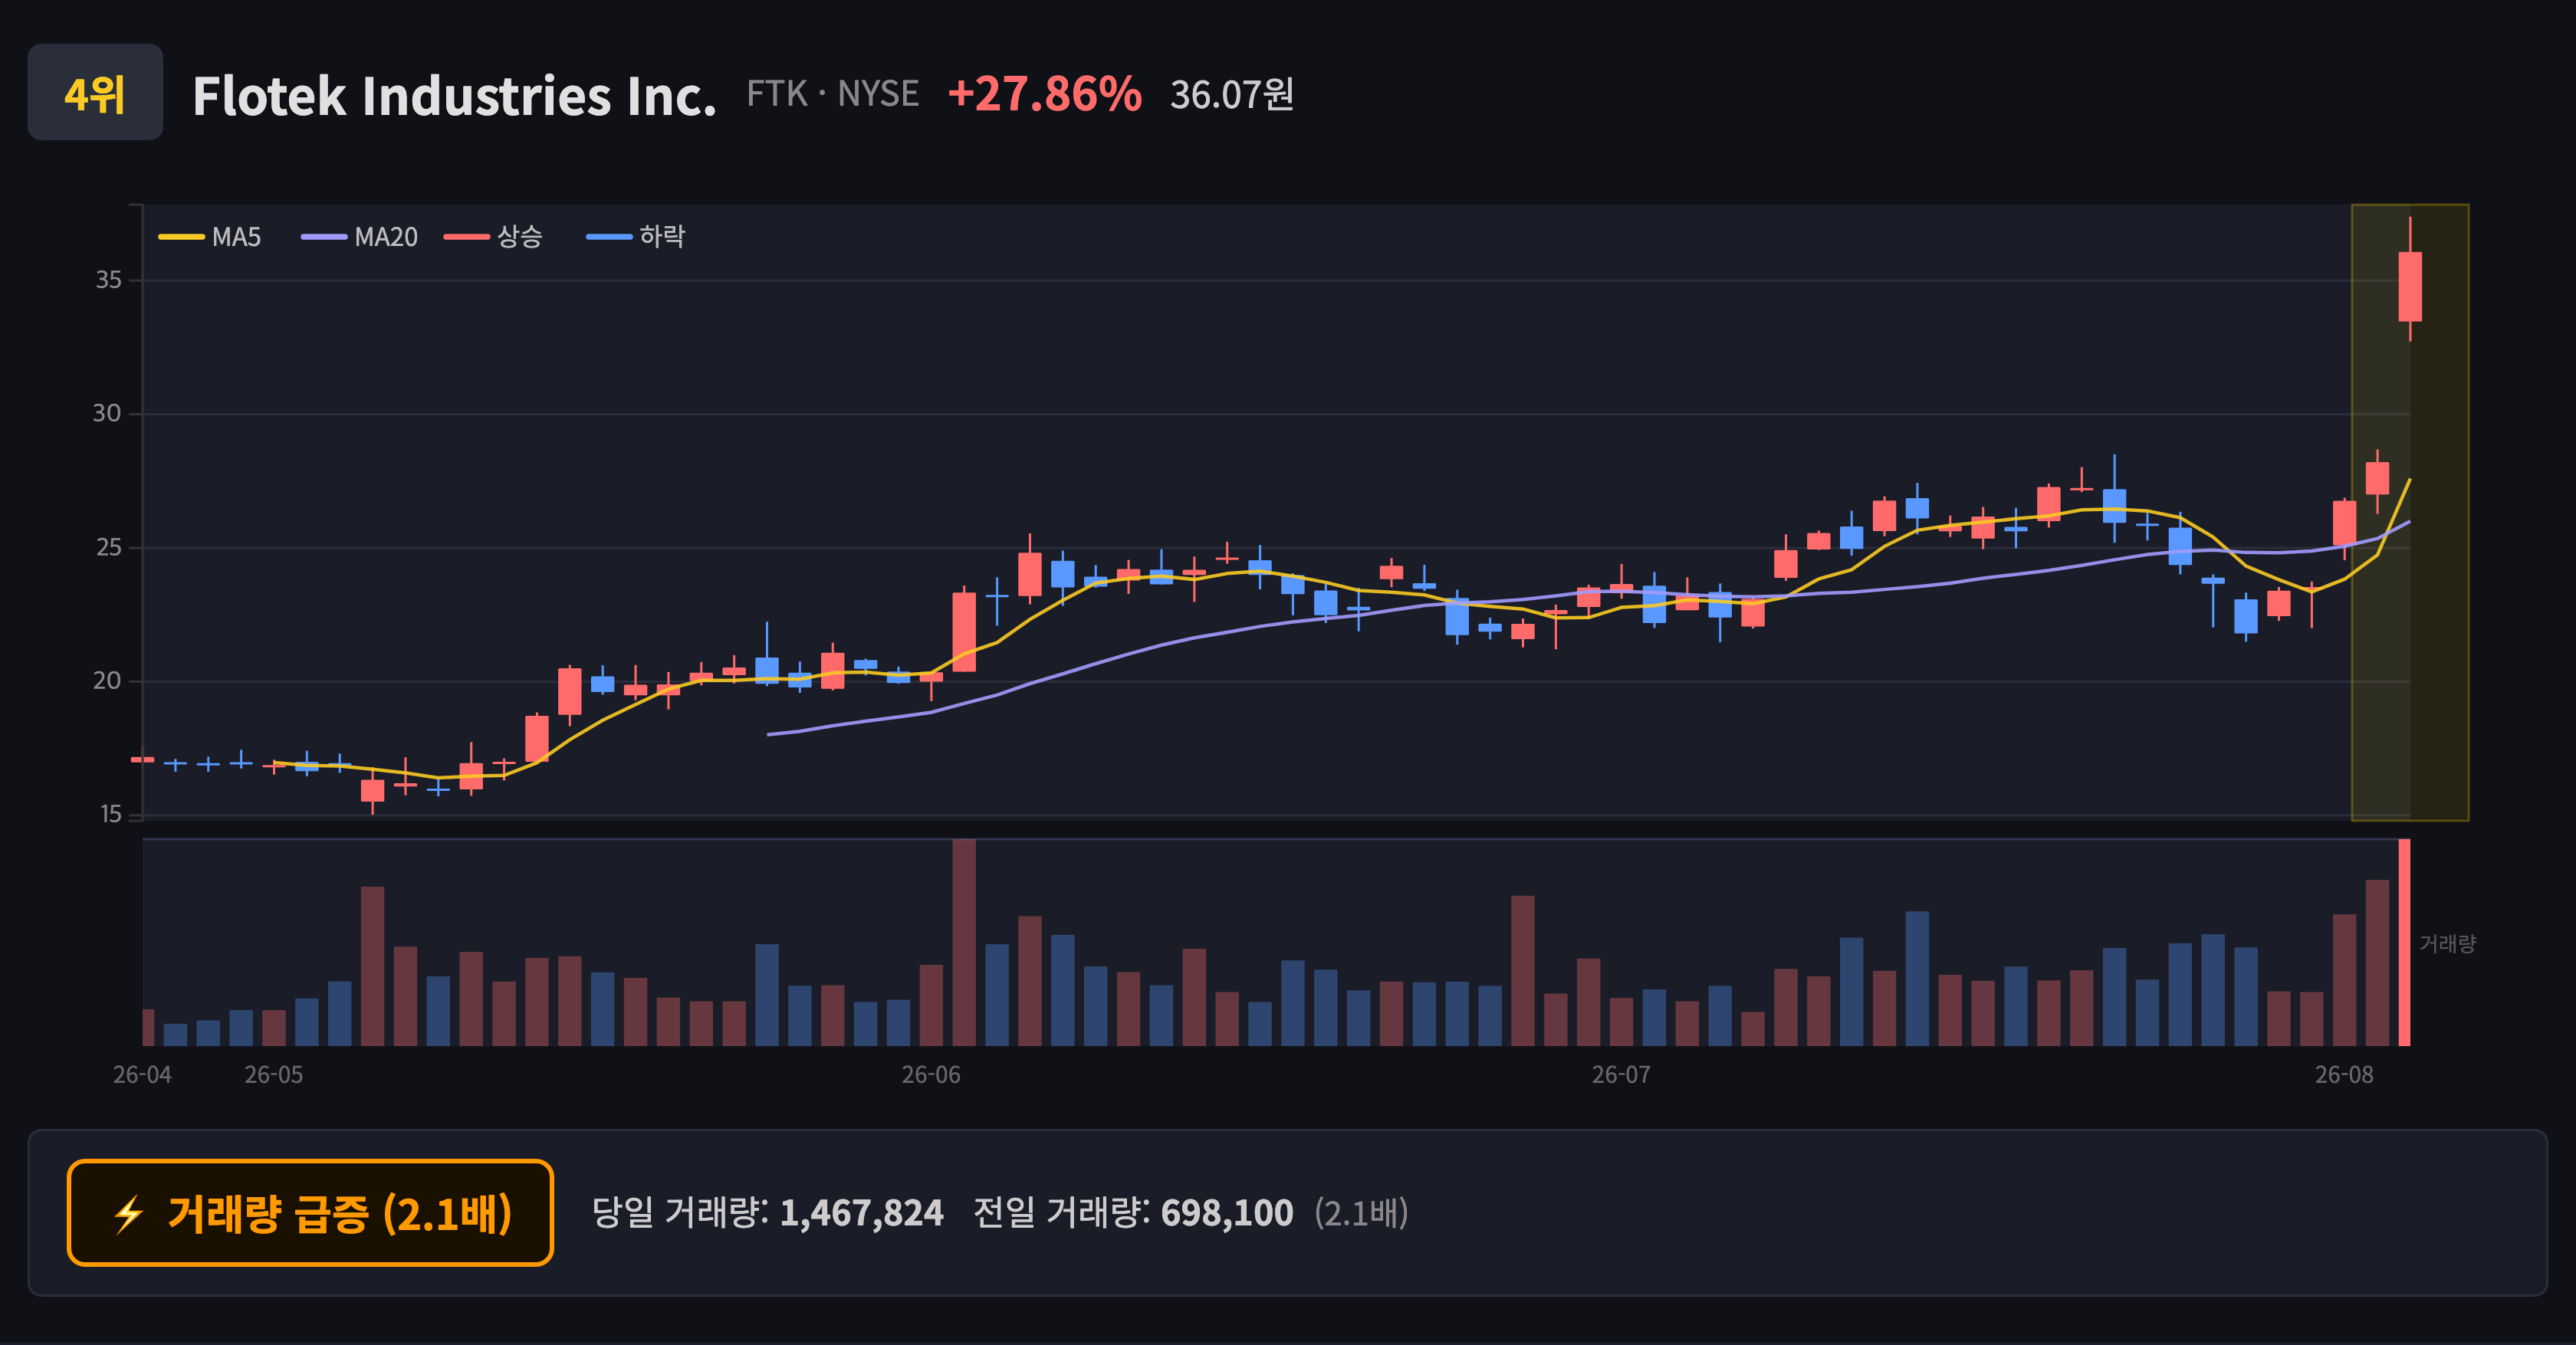This screenshot has width=2576, height=1345.
Task: Toggle the MA5 legend entry
Action: coord(210,237)
